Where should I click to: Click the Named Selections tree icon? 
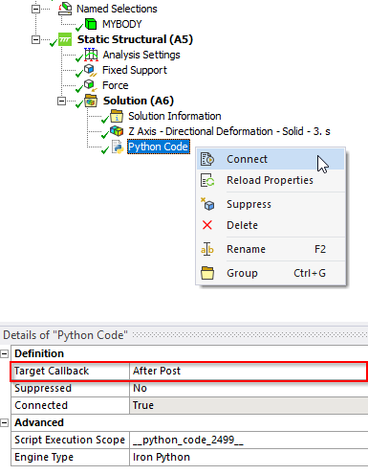(x=65, y=9)
